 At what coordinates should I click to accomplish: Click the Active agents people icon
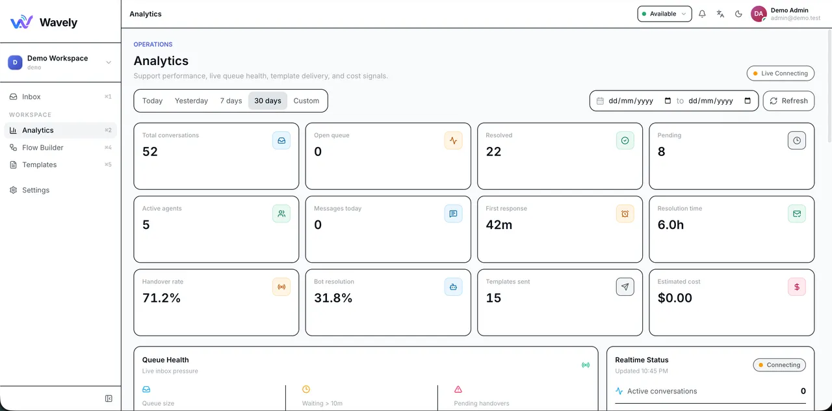click(281, 213)
